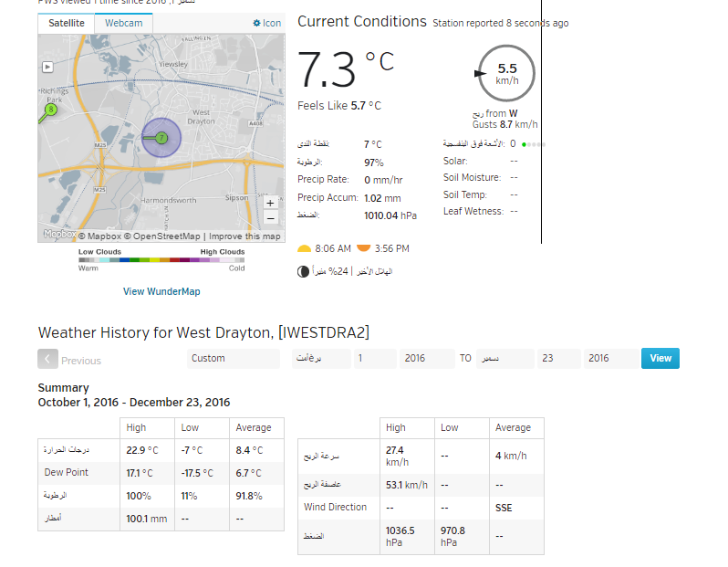Select station marker 7 on the map
728x567 pixels.
pos(161,138)
